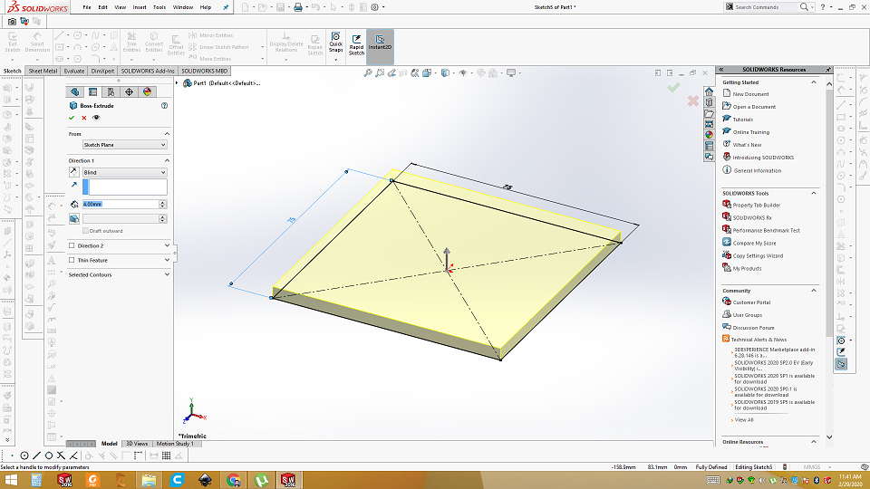870x489 pixels.
Task: Open the Motion Study 1 tab
Action: coord(175,444)
